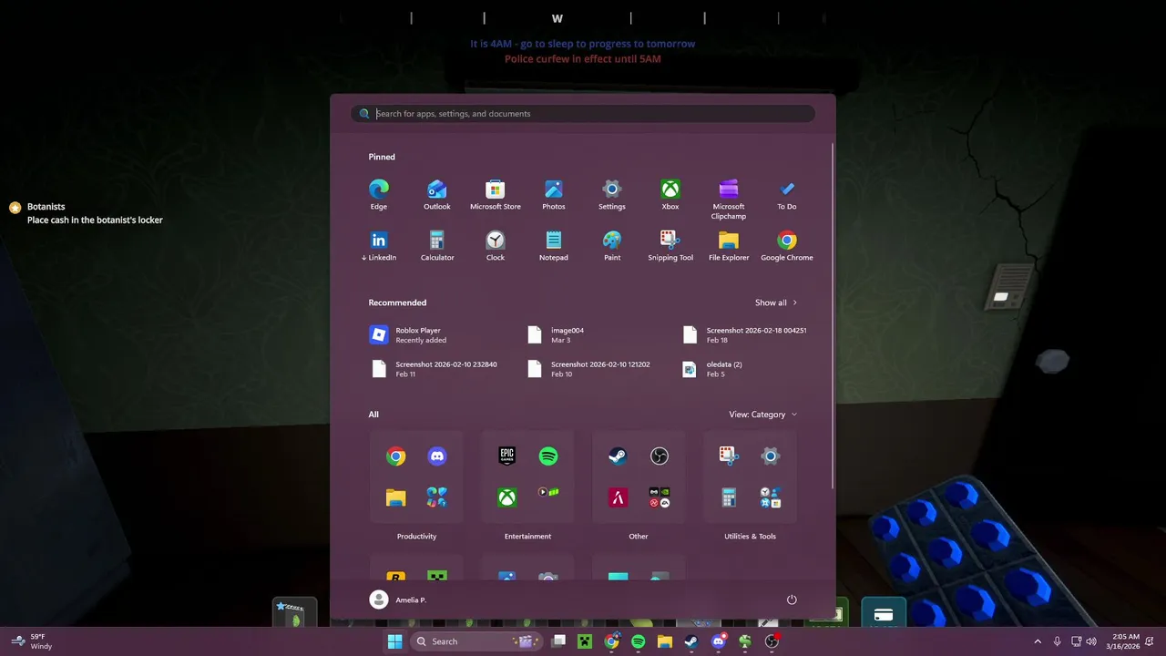Switch to OBS Studio on the taskbar

[x=772, y=641]
